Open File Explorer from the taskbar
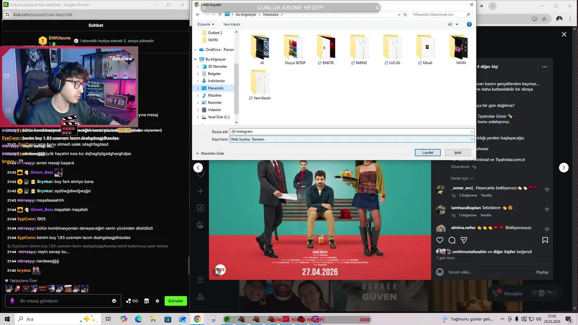 pos(153,319)
